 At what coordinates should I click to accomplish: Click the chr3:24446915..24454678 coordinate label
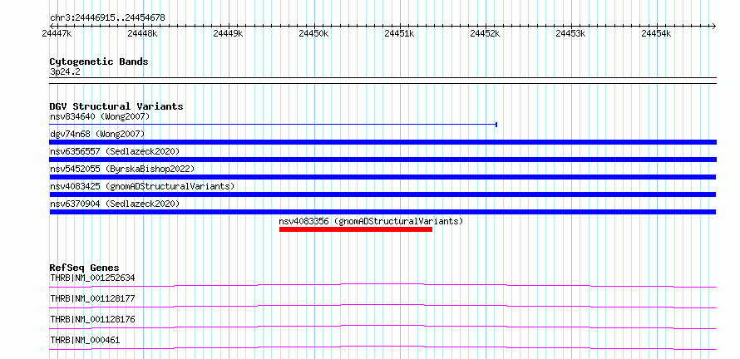107,18
